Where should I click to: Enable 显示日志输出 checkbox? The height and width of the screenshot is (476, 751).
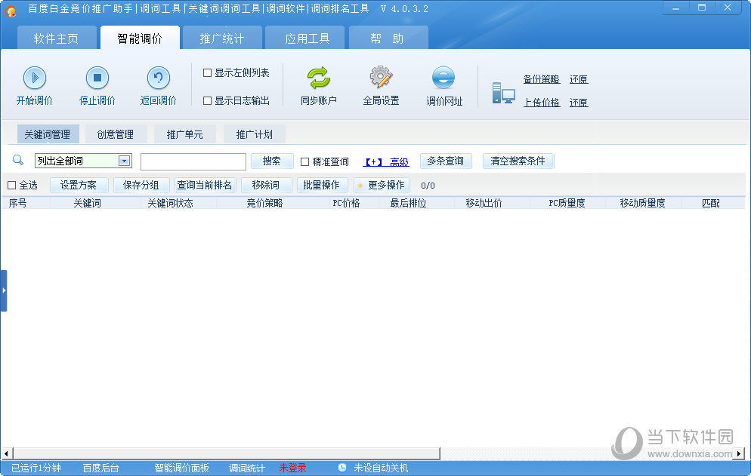click(207, 100)
